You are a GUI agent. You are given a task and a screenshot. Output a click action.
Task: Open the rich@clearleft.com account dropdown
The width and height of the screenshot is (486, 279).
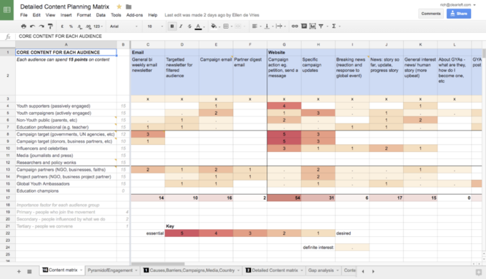[458, 5]
